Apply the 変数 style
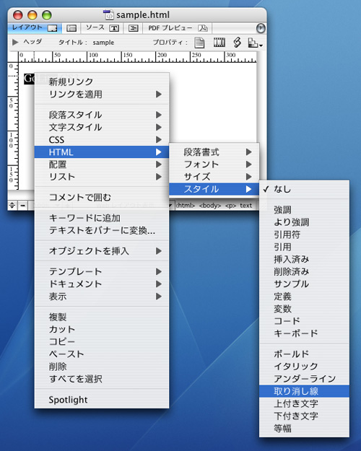Viewport: 361px width, 451px height. (x=304, y=309)
